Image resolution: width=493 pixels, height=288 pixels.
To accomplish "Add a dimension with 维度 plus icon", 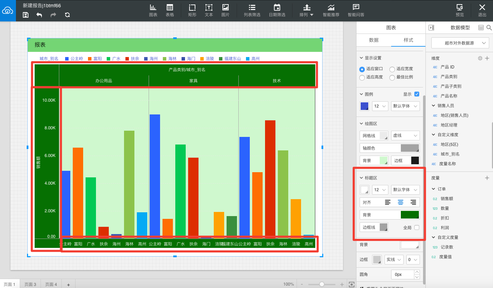I will pos(487,58).
